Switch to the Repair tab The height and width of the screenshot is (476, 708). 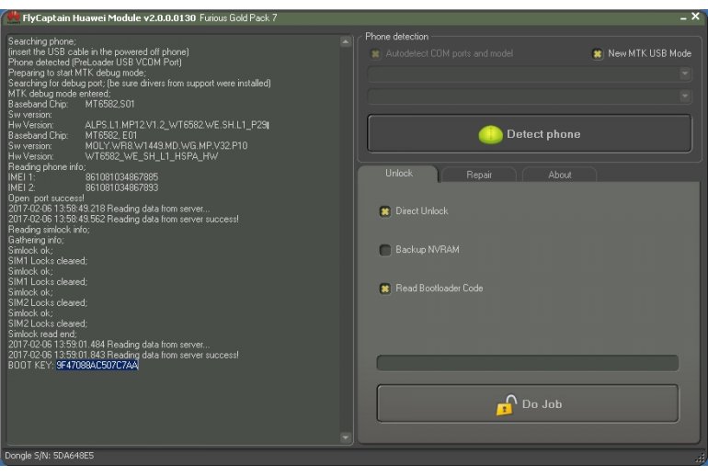(x=479, y=175)
